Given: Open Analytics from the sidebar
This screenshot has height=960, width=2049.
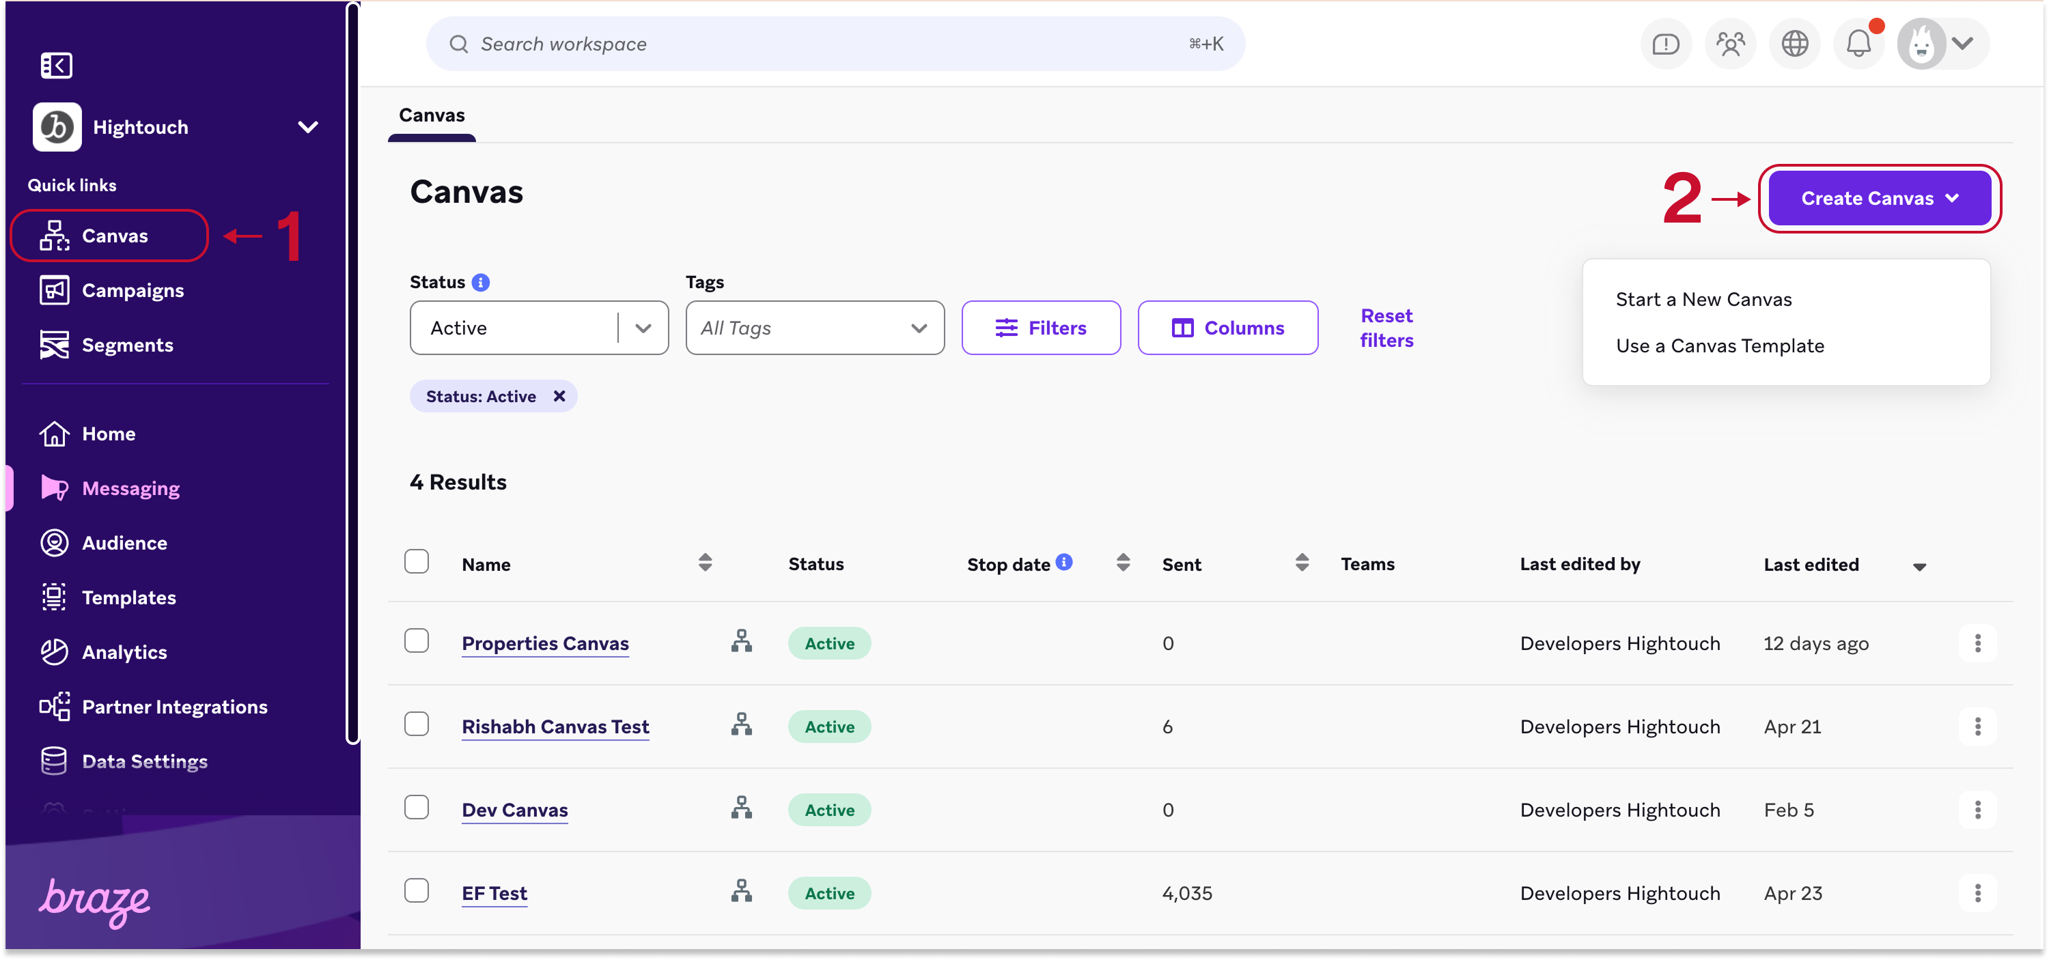Looking at the screenshot, I should pyautogui.click(x=124, y=652).
